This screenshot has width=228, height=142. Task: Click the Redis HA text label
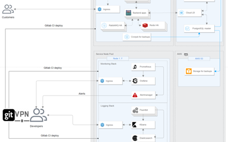pos(154,25)
